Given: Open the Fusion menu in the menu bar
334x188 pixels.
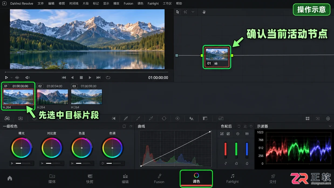Looking at the screenshot, I should [128, 4].
